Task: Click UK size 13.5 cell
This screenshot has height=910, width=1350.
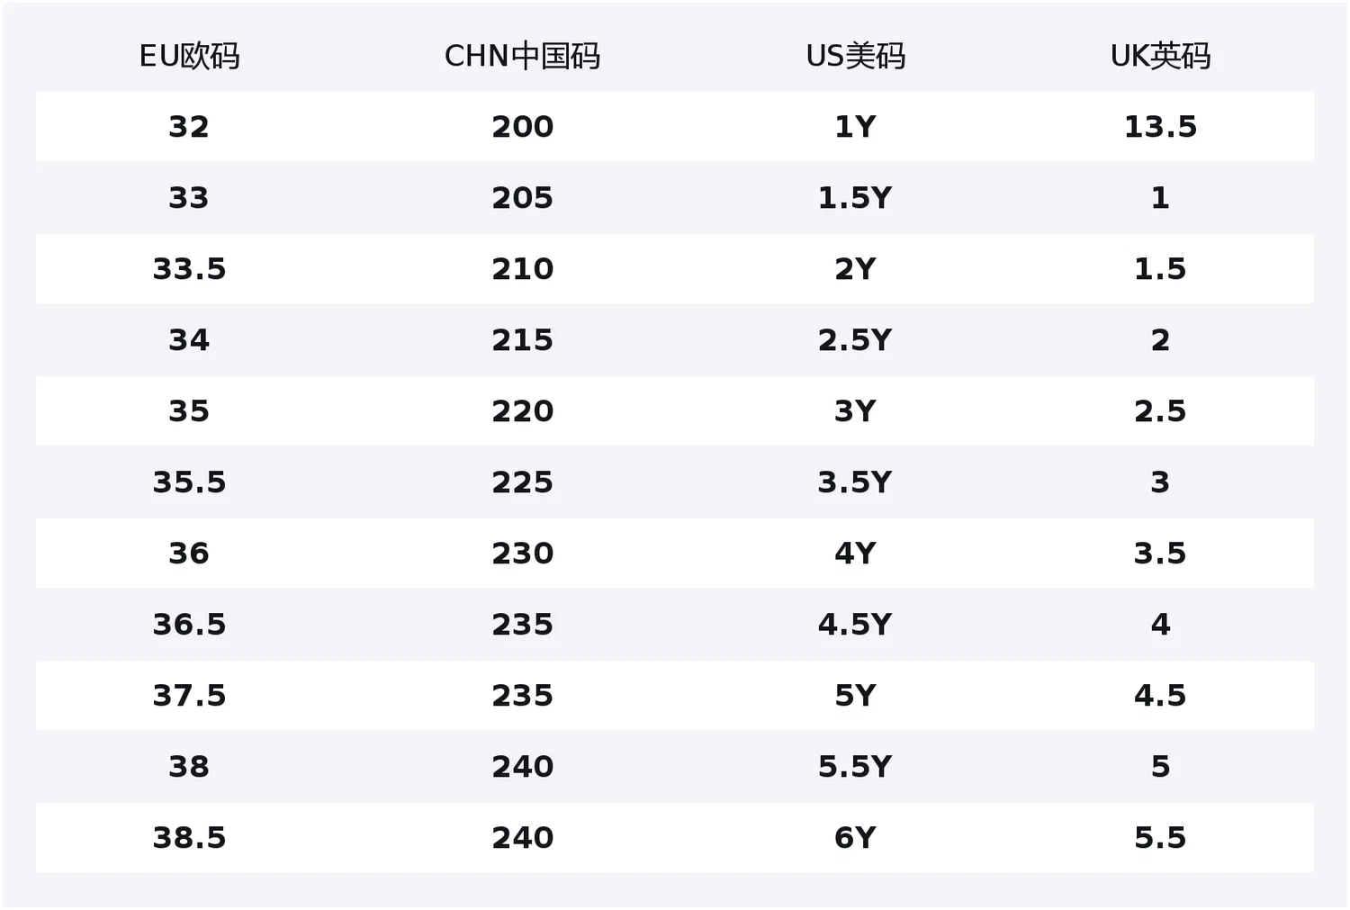Action: 1160,127
